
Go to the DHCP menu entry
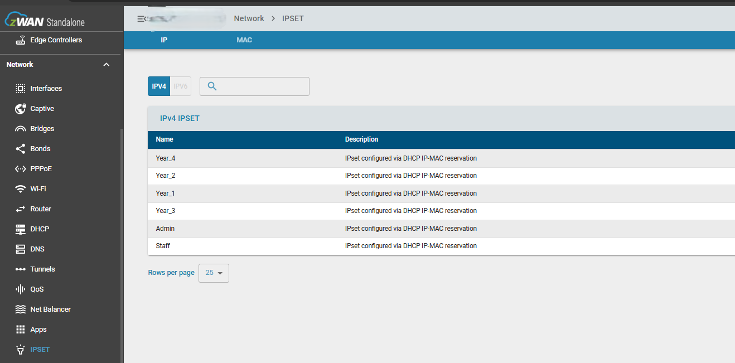coord(40,229)
